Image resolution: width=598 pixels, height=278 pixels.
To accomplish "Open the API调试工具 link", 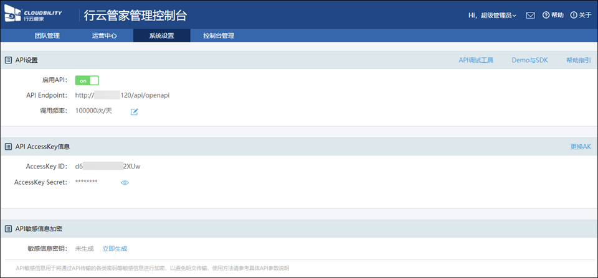I will tap(476, 60).
